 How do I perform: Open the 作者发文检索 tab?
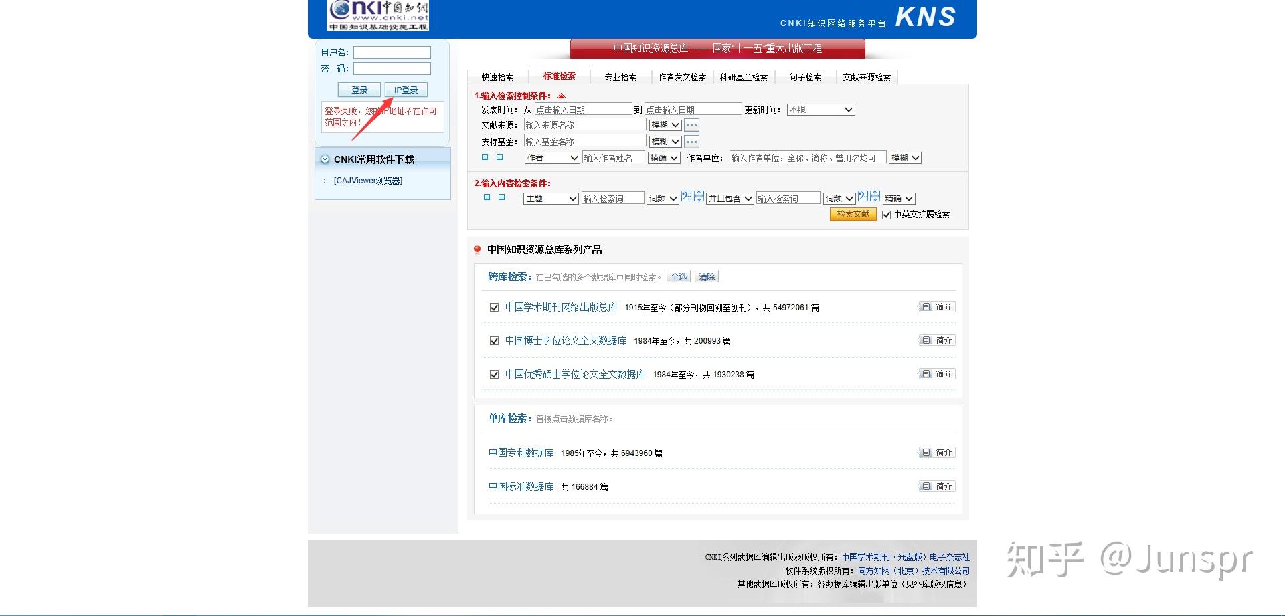pyautogui.click(x=682, y=77)
